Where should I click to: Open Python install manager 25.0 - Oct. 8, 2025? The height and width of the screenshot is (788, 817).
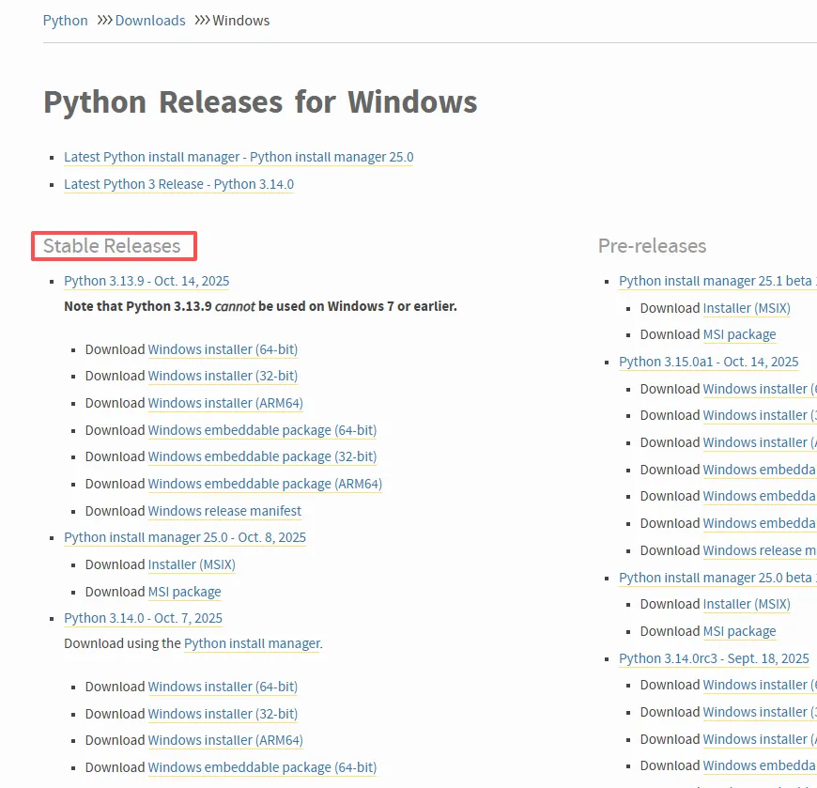click(x=185, y=537)
